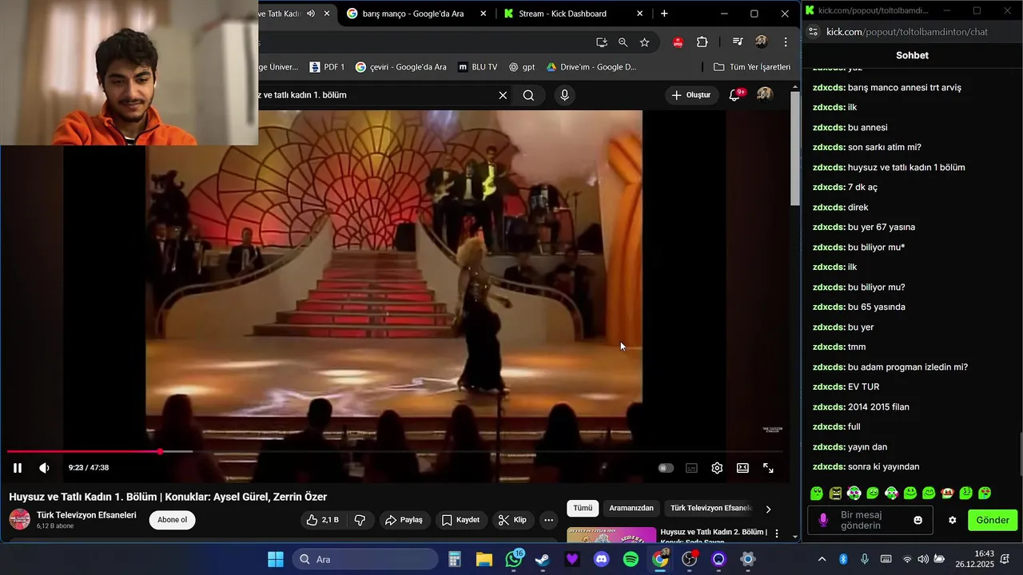The image size is (1023, 575).
Task: Open the zoom icon in address bar
Action: pyautogui.click(x=623, y=42)
